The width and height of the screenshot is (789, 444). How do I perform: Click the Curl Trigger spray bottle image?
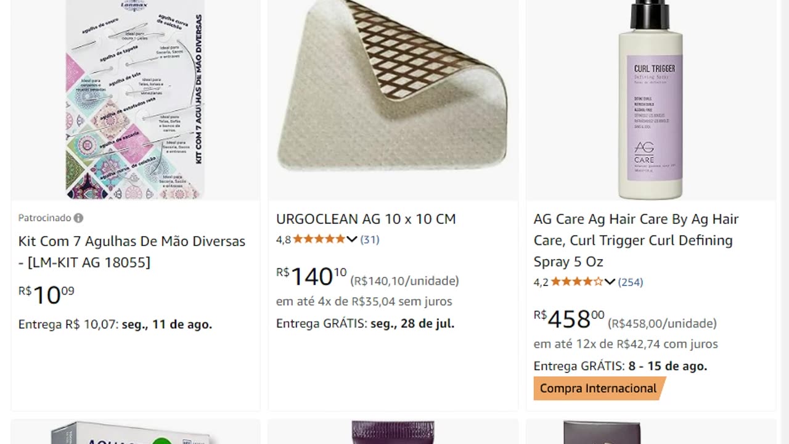pyautogui.click(x=650, y=99)
